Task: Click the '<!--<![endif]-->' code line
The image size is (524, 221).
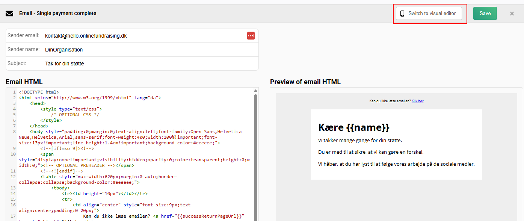Action: 62,171
